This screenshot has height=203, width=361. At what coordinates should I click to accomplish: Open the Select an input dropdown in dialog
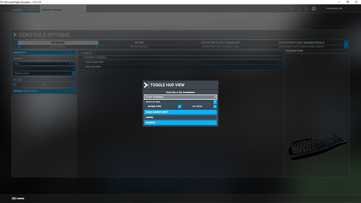[180, 101]
